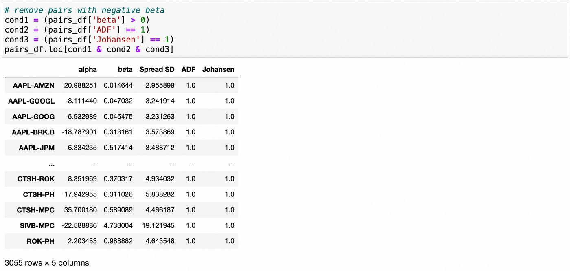Viewport: 570px width, 271px height.
Task: Click beta value 0.047032
Action: (x=118, y=101)
